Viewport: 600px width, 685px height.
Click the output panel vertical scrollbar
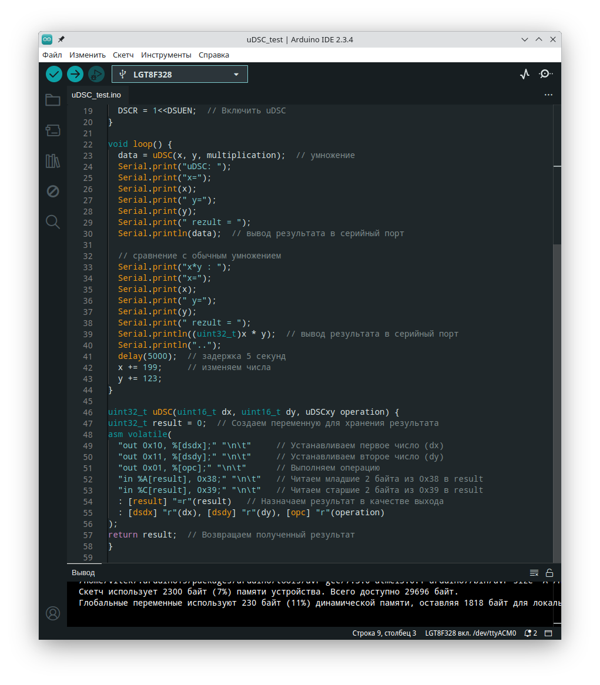click(557, 603)
